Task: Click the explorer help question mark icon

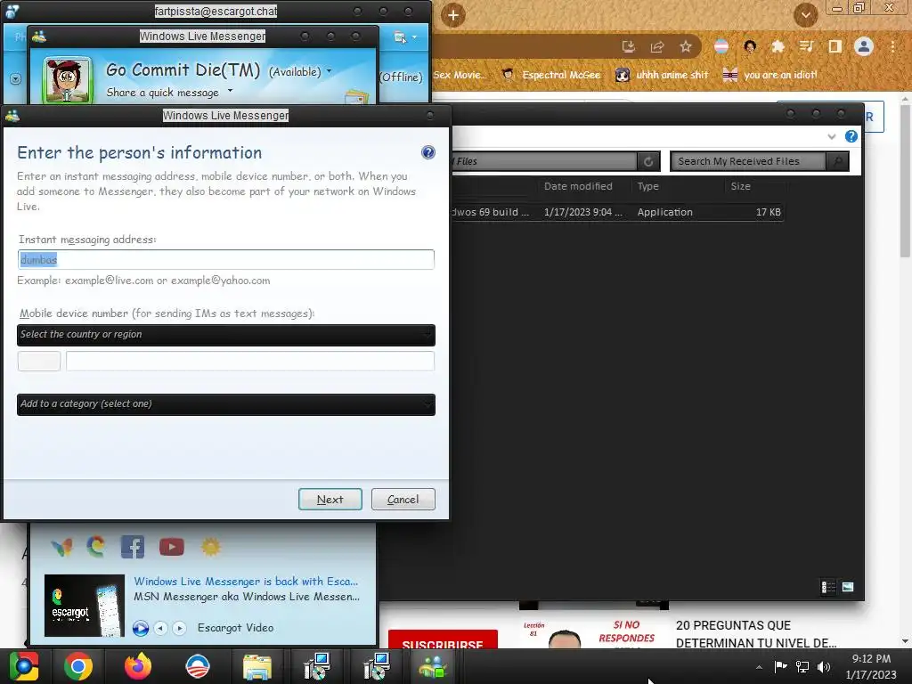Action: click(851, 136)
